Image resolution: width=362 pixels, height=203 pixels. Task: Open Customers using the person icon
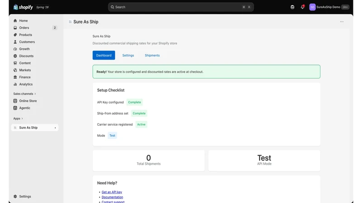click(x=15, y=42)
